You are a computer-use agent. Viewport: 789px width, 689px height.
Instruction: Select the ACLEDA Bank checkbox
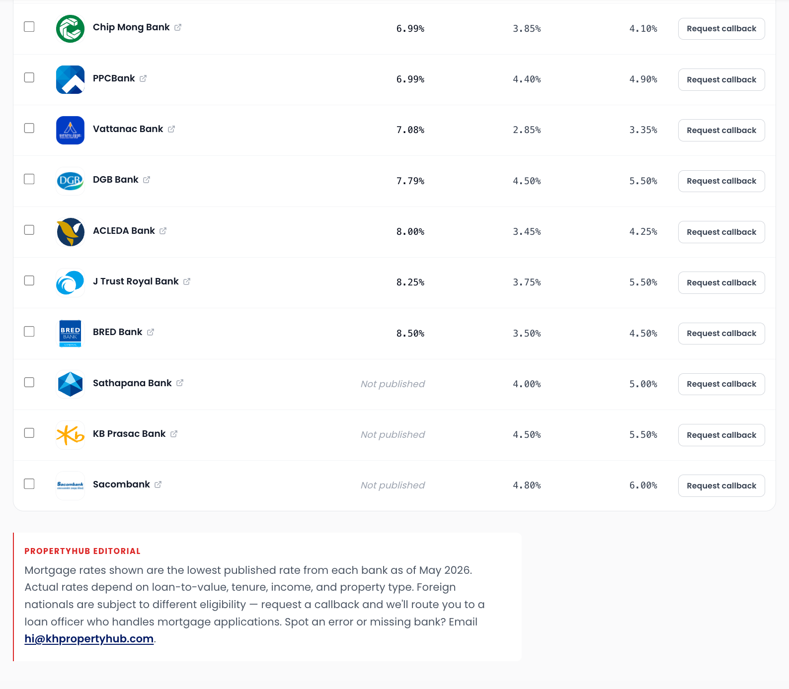point(29,230)
